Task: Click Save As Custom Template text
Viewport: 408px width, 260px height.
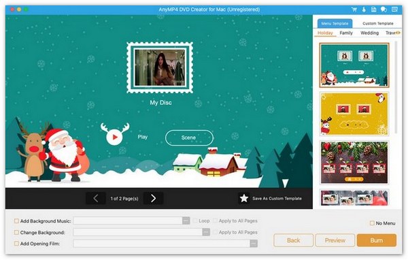Action: (x=277, y=199)
